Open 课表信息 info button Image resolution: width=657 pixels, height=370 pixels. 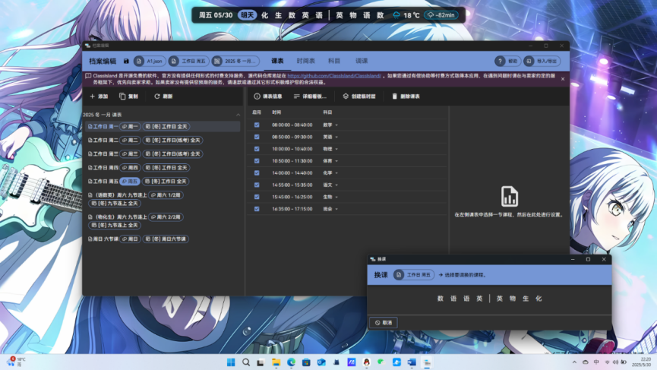268,96
